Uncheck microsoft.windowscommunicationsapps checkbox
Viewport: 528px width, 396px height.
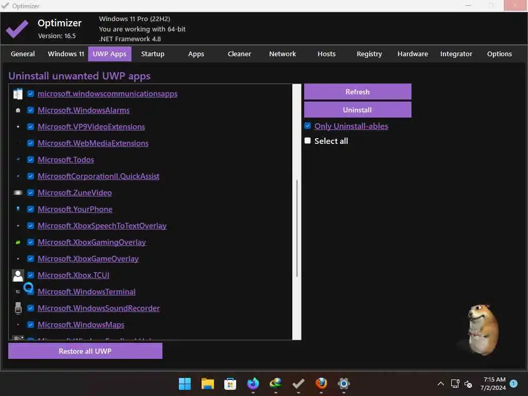click(30, 94)
